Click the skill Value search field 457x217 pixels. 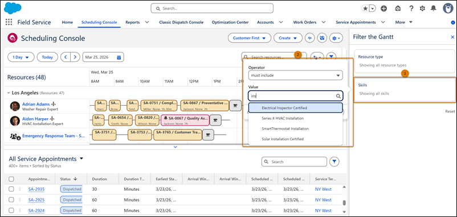point(296,96)
